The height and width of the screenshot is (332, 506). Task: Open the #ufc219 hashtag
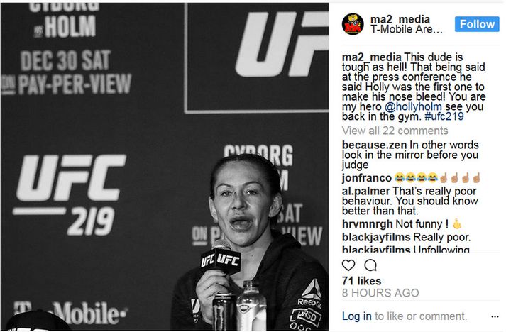click(444, 116)
